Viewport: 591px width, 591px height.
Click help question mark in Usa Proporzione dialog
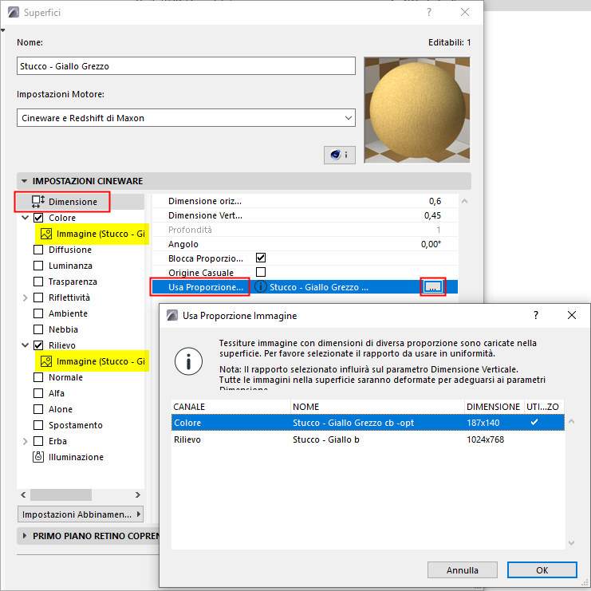pyautogui.click(x=536, y=315)
